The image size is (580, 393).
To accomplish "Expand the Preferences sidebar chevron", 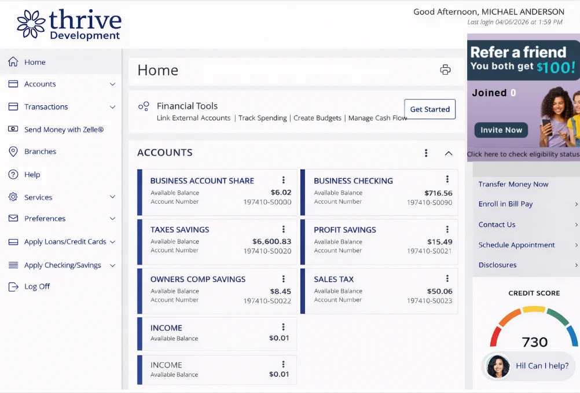I will click(112, 219).
